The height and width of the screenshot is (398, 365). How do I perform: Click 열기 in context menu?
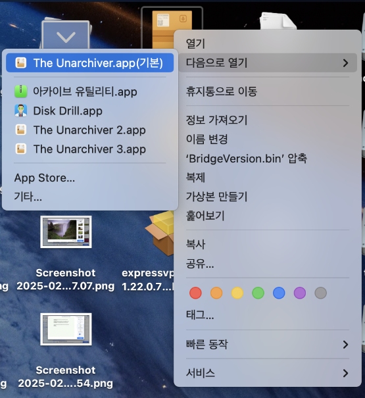[268, 43]
